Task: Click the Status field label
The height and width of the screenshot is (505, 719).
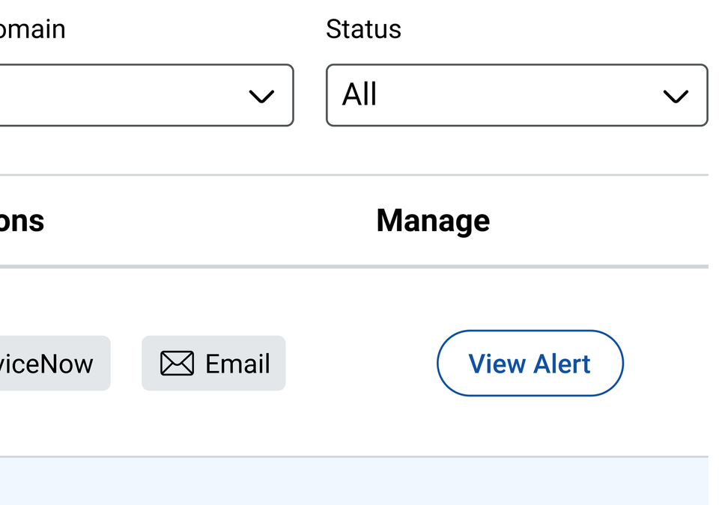Action: [x=363, y=28]
